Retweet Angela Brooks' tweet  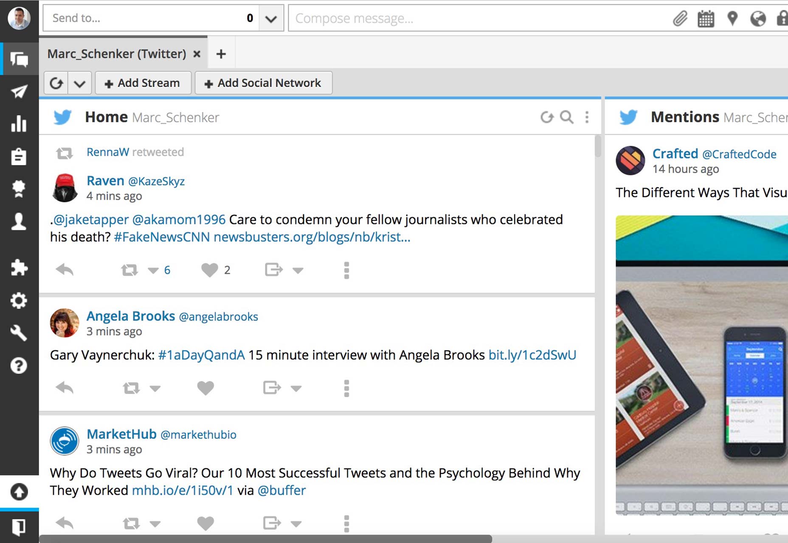pos(131,388)
